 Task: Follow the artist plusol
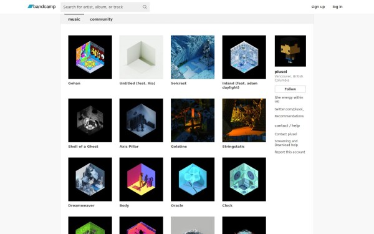click(x=290, y=89)
